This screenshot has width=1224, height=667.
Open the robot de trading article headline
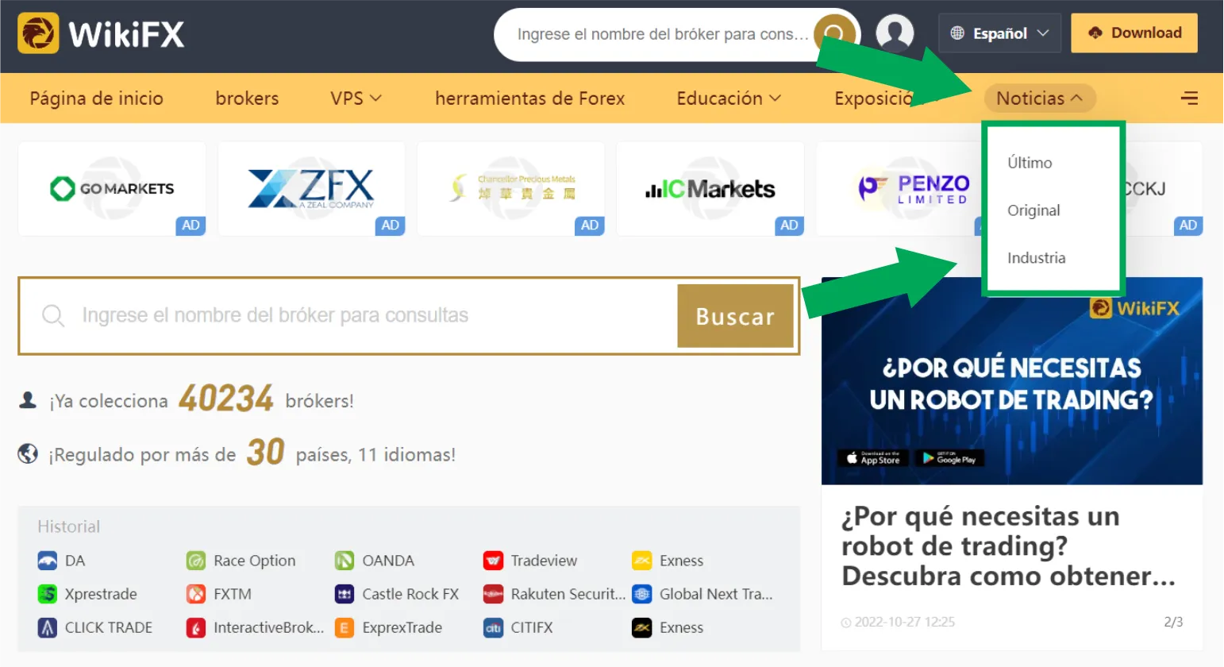point(1008,546)
